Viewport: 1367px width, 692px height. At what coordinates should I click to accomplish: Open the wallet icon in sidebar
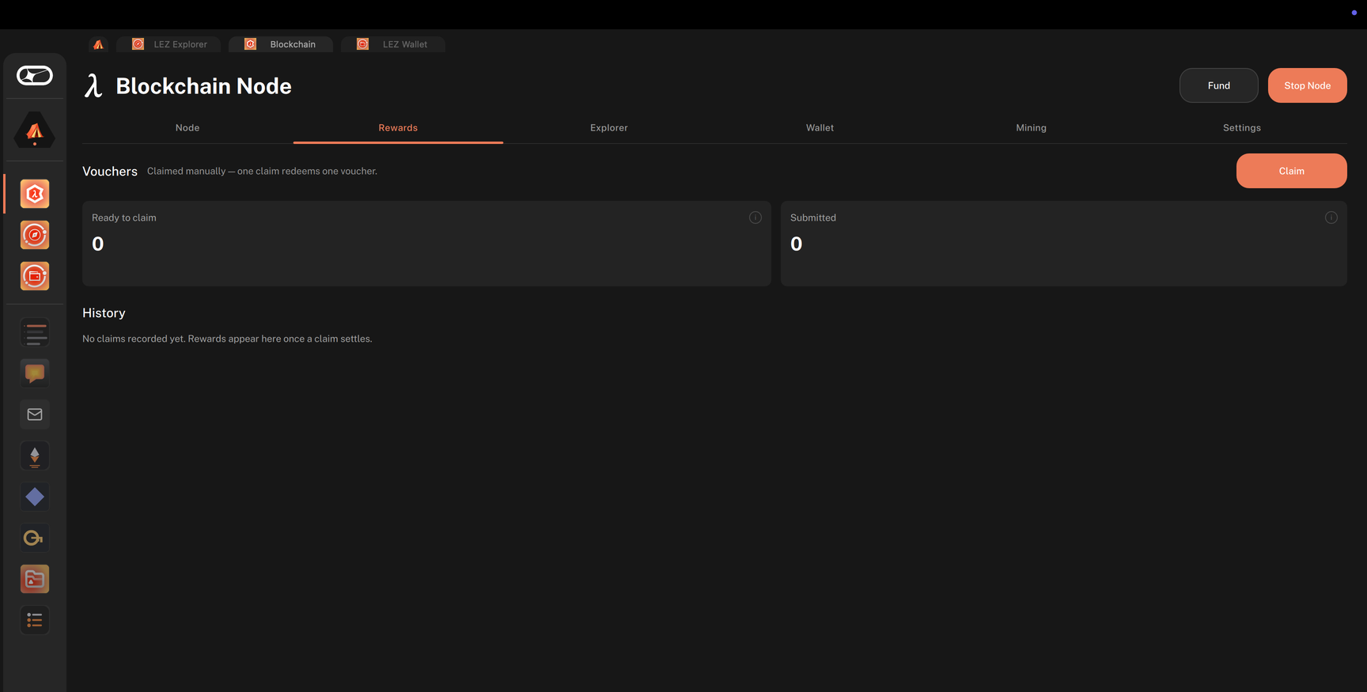(35, 276)
